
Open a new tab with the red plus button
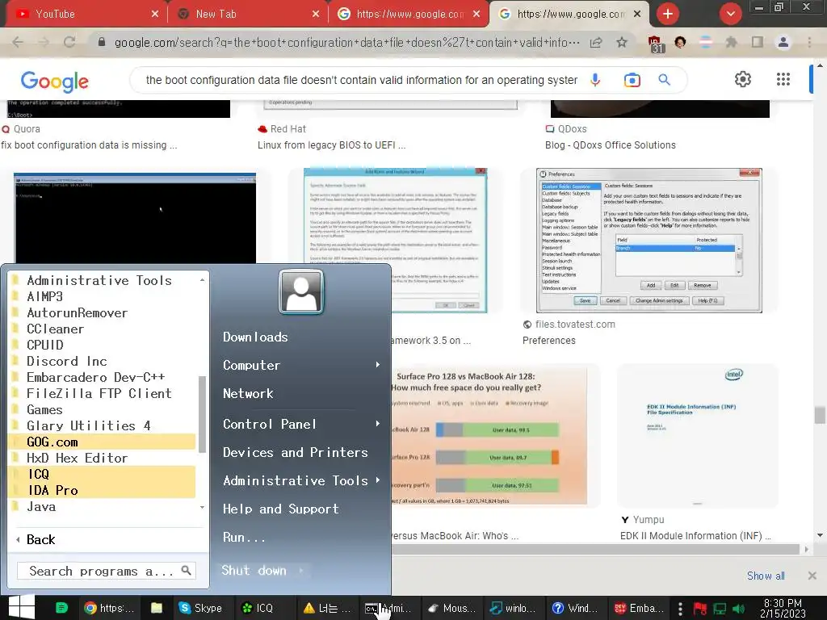point(668,14)
